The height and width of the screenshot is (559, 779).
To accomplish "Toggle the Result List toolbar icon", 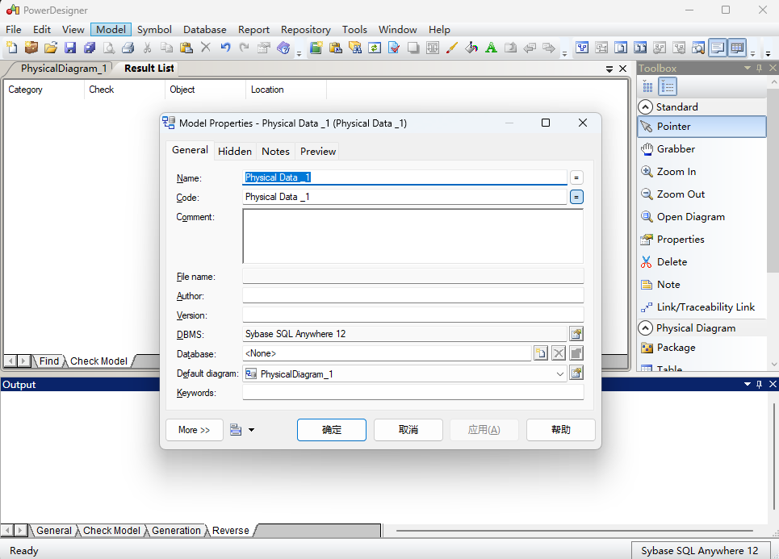I will [x=737, y=48].
